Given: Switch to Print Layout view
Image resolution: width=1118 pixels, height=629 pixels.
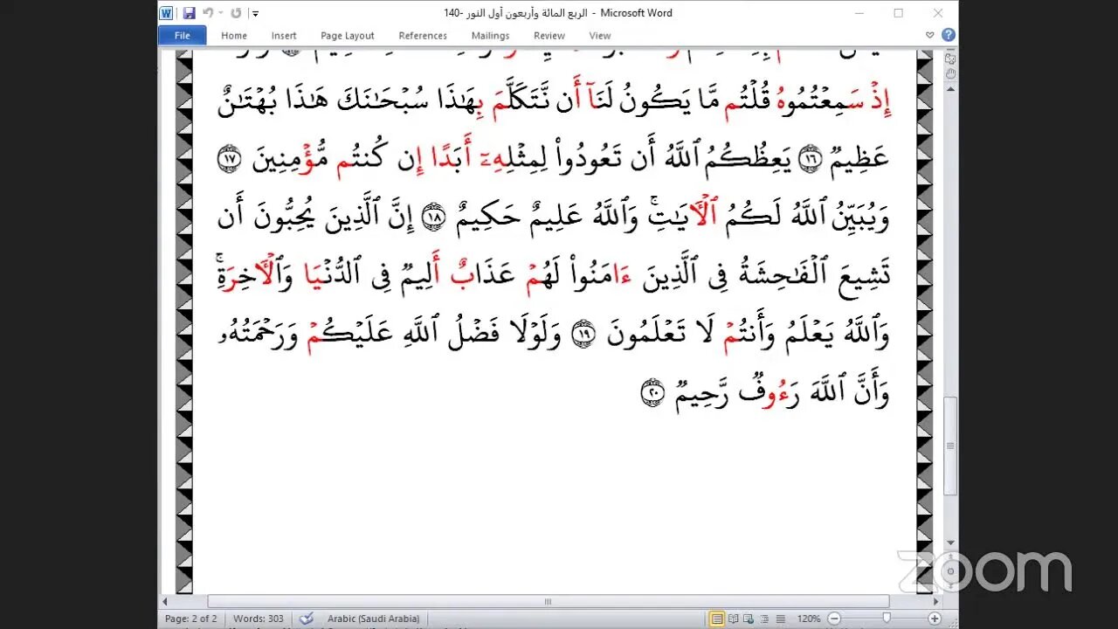Looking at the screenshot, I should tap(717, 619).
